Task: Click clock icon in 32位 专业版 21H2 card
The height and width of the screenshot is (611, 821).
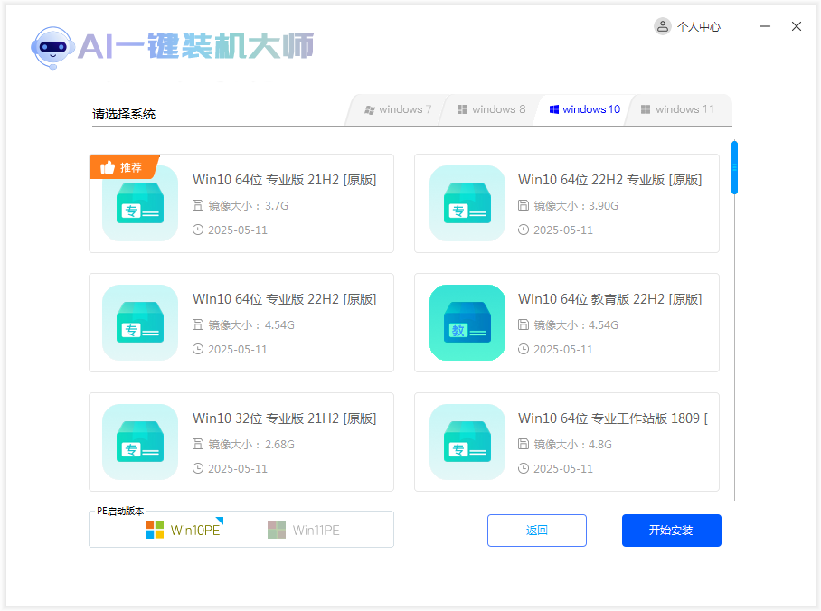Action: click(x=198, y=468)
